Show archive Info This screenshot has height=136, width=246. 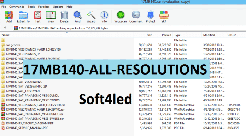[104, 17]
